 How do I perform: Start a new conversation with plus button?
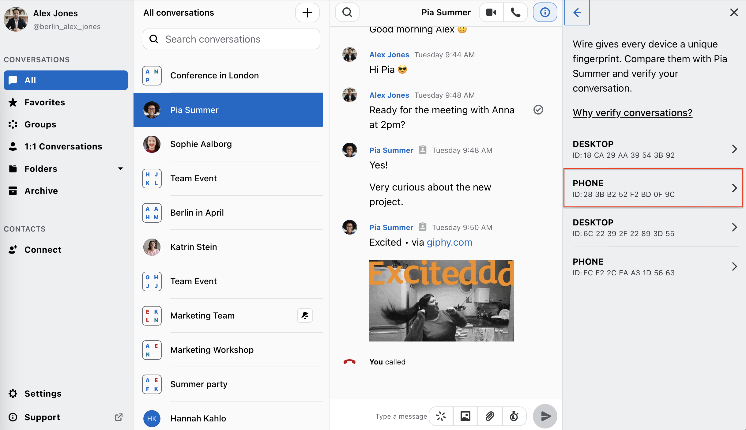pos(307,13)
